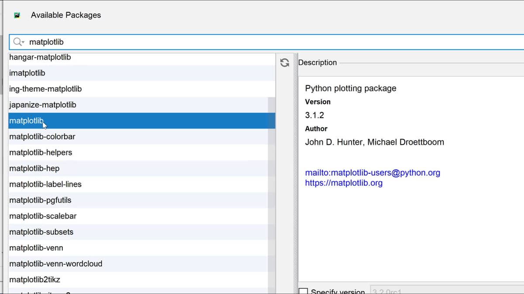Click the package list vertical scrollbar
The width and height of the screenshot is (524, 294).
(x=272, y=195)
